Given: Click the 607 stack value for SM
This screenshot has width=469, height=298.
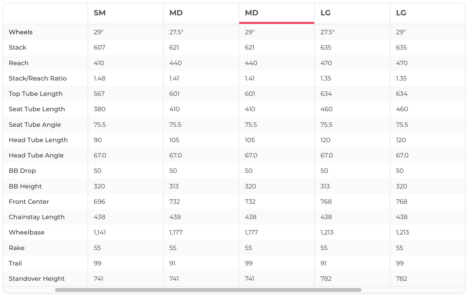Looking at the screenshot, I should tap(99, 48).
